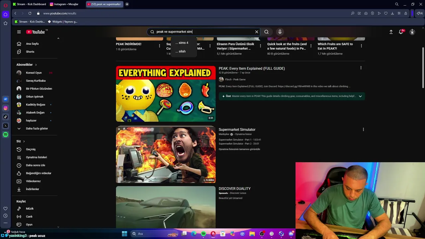
Task: Open OBS Studio from the taskbar
Action: click(262, 234)
